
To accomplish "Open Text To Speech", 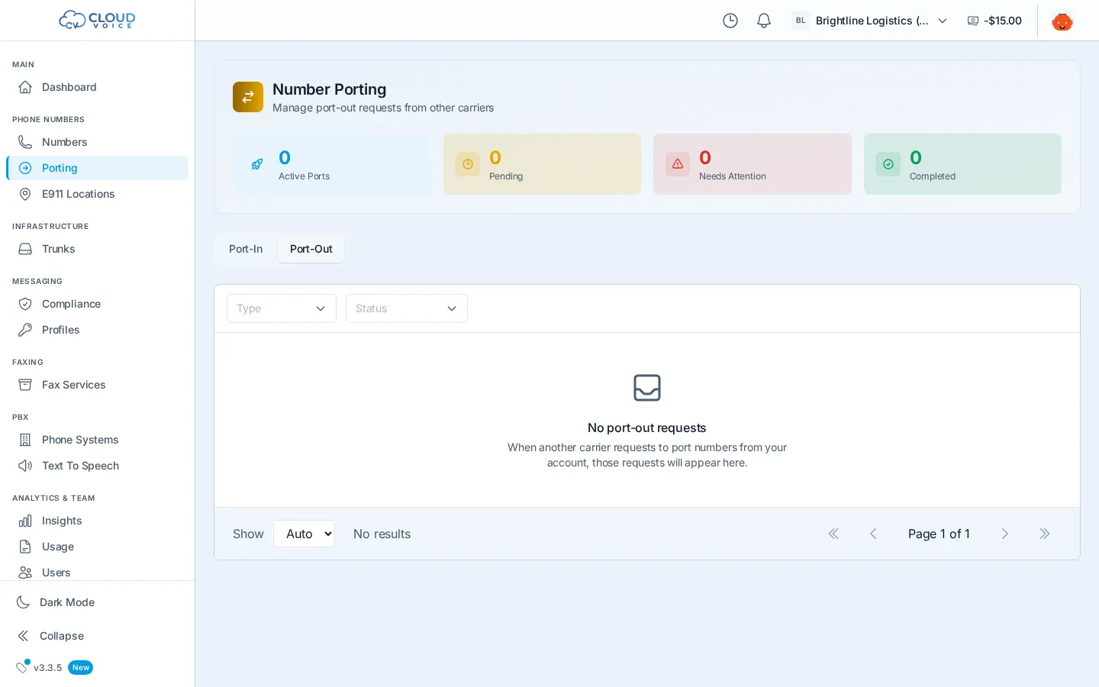I will (x=97, y=466).
